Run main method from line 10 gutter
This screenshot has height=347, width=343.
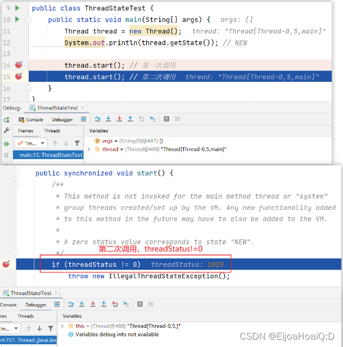pyautogui.click(x=17, y=20)
